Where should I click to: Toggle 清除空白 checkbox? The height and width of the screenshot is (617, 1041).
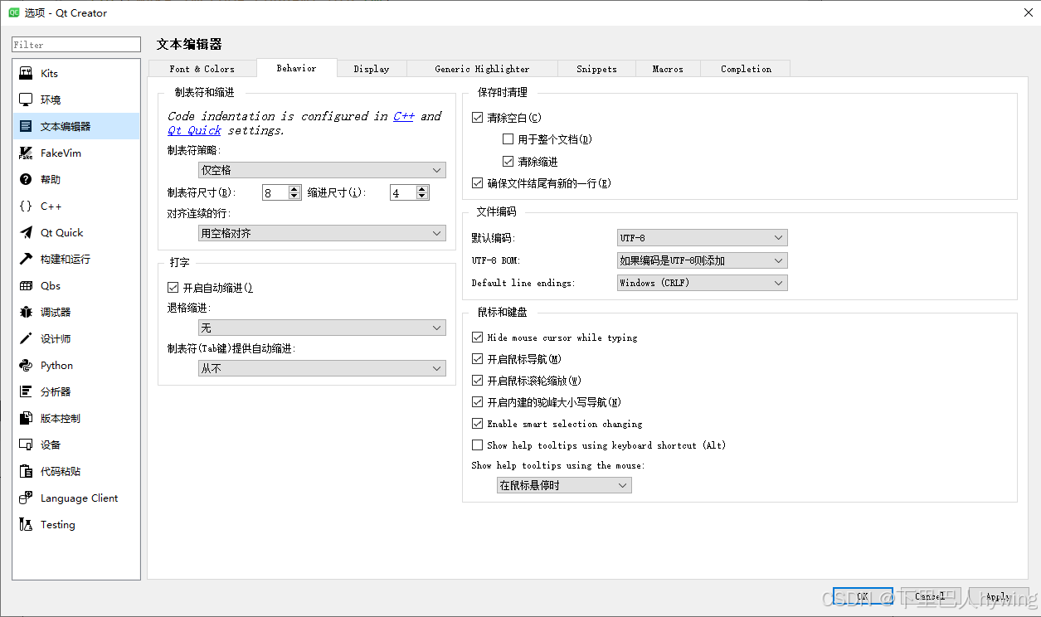(x=477, y=118)
